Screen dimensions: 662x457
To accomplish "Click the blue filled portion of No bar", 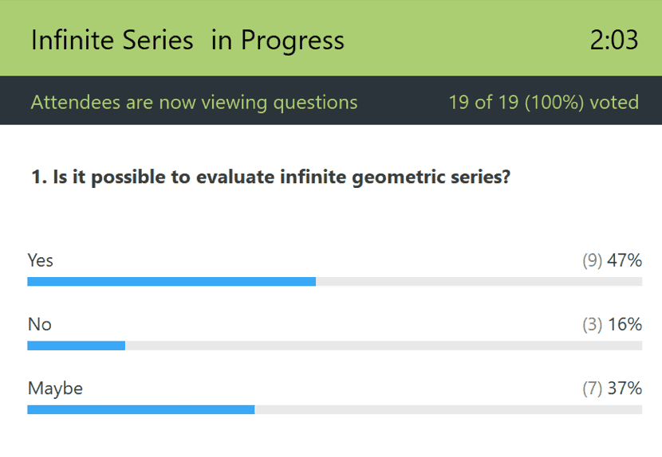I will click(x=76, y=346).
